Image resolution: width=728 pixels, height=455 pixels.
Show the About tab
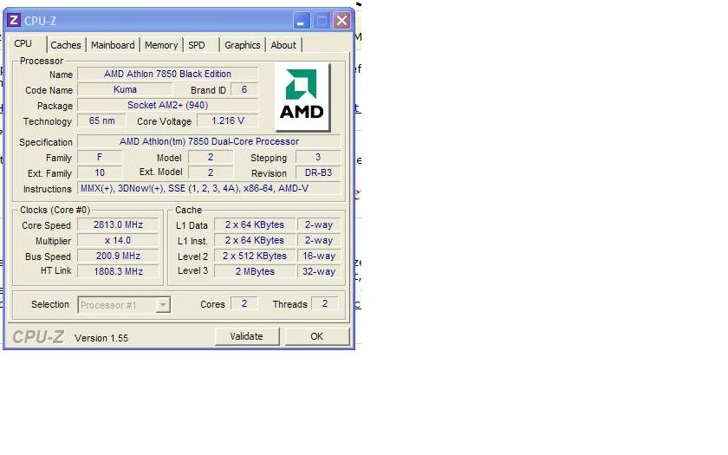(x=283, y=45)
